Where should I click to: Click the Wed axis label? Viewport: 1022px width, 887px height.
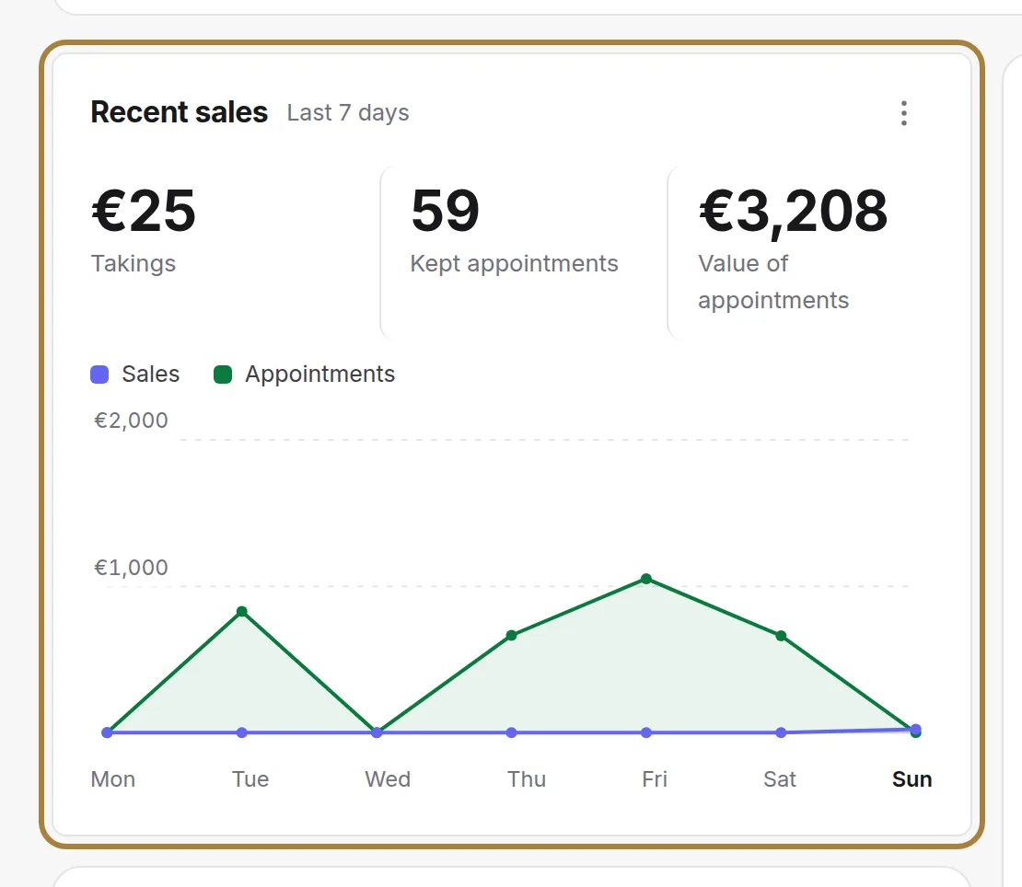point(388,779)
